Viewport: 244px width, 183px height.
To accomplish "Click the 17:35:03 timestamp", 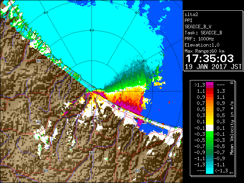I will point(210,58).
